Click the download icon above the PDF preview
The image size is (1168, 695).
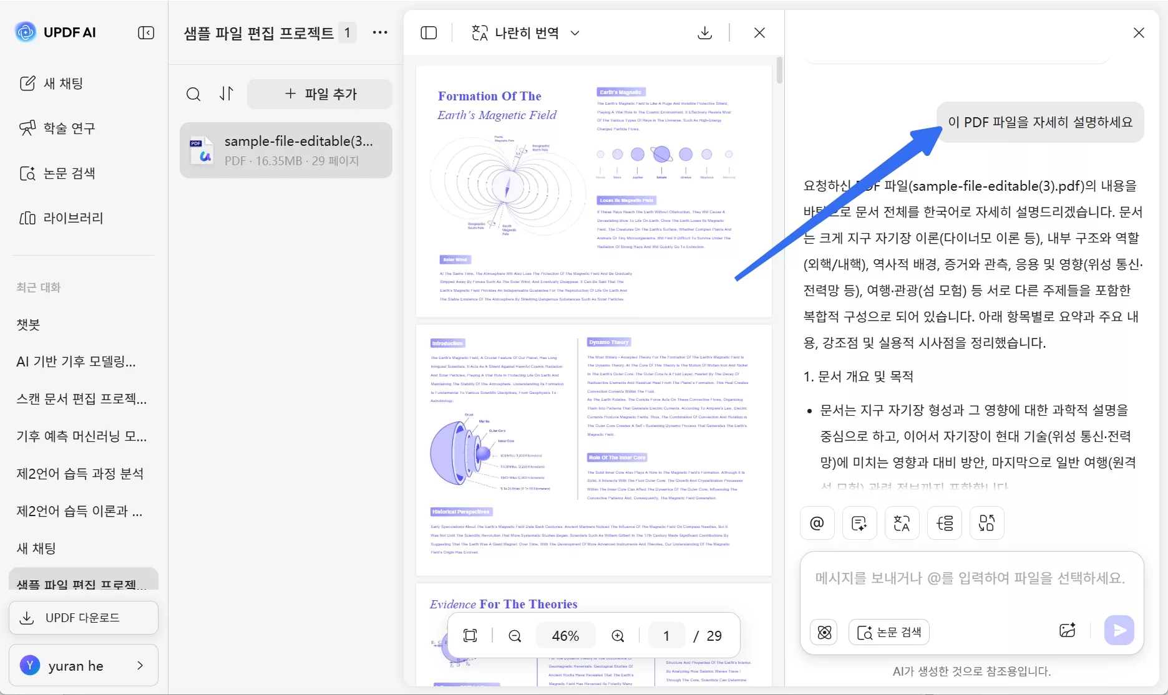coord(705,32)
